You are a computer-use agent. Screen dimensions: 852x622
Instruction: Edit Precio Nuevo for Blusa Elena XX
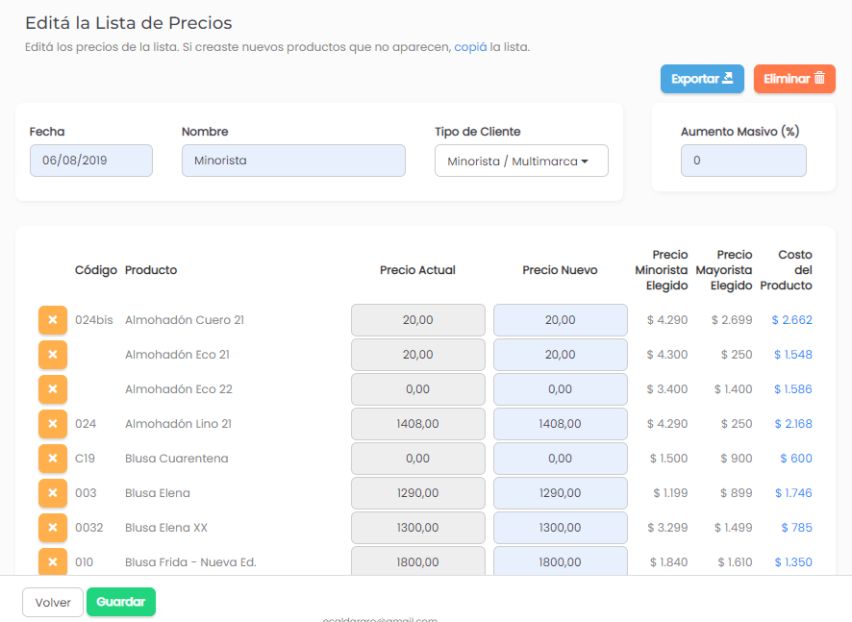click(x=561, y=528)
